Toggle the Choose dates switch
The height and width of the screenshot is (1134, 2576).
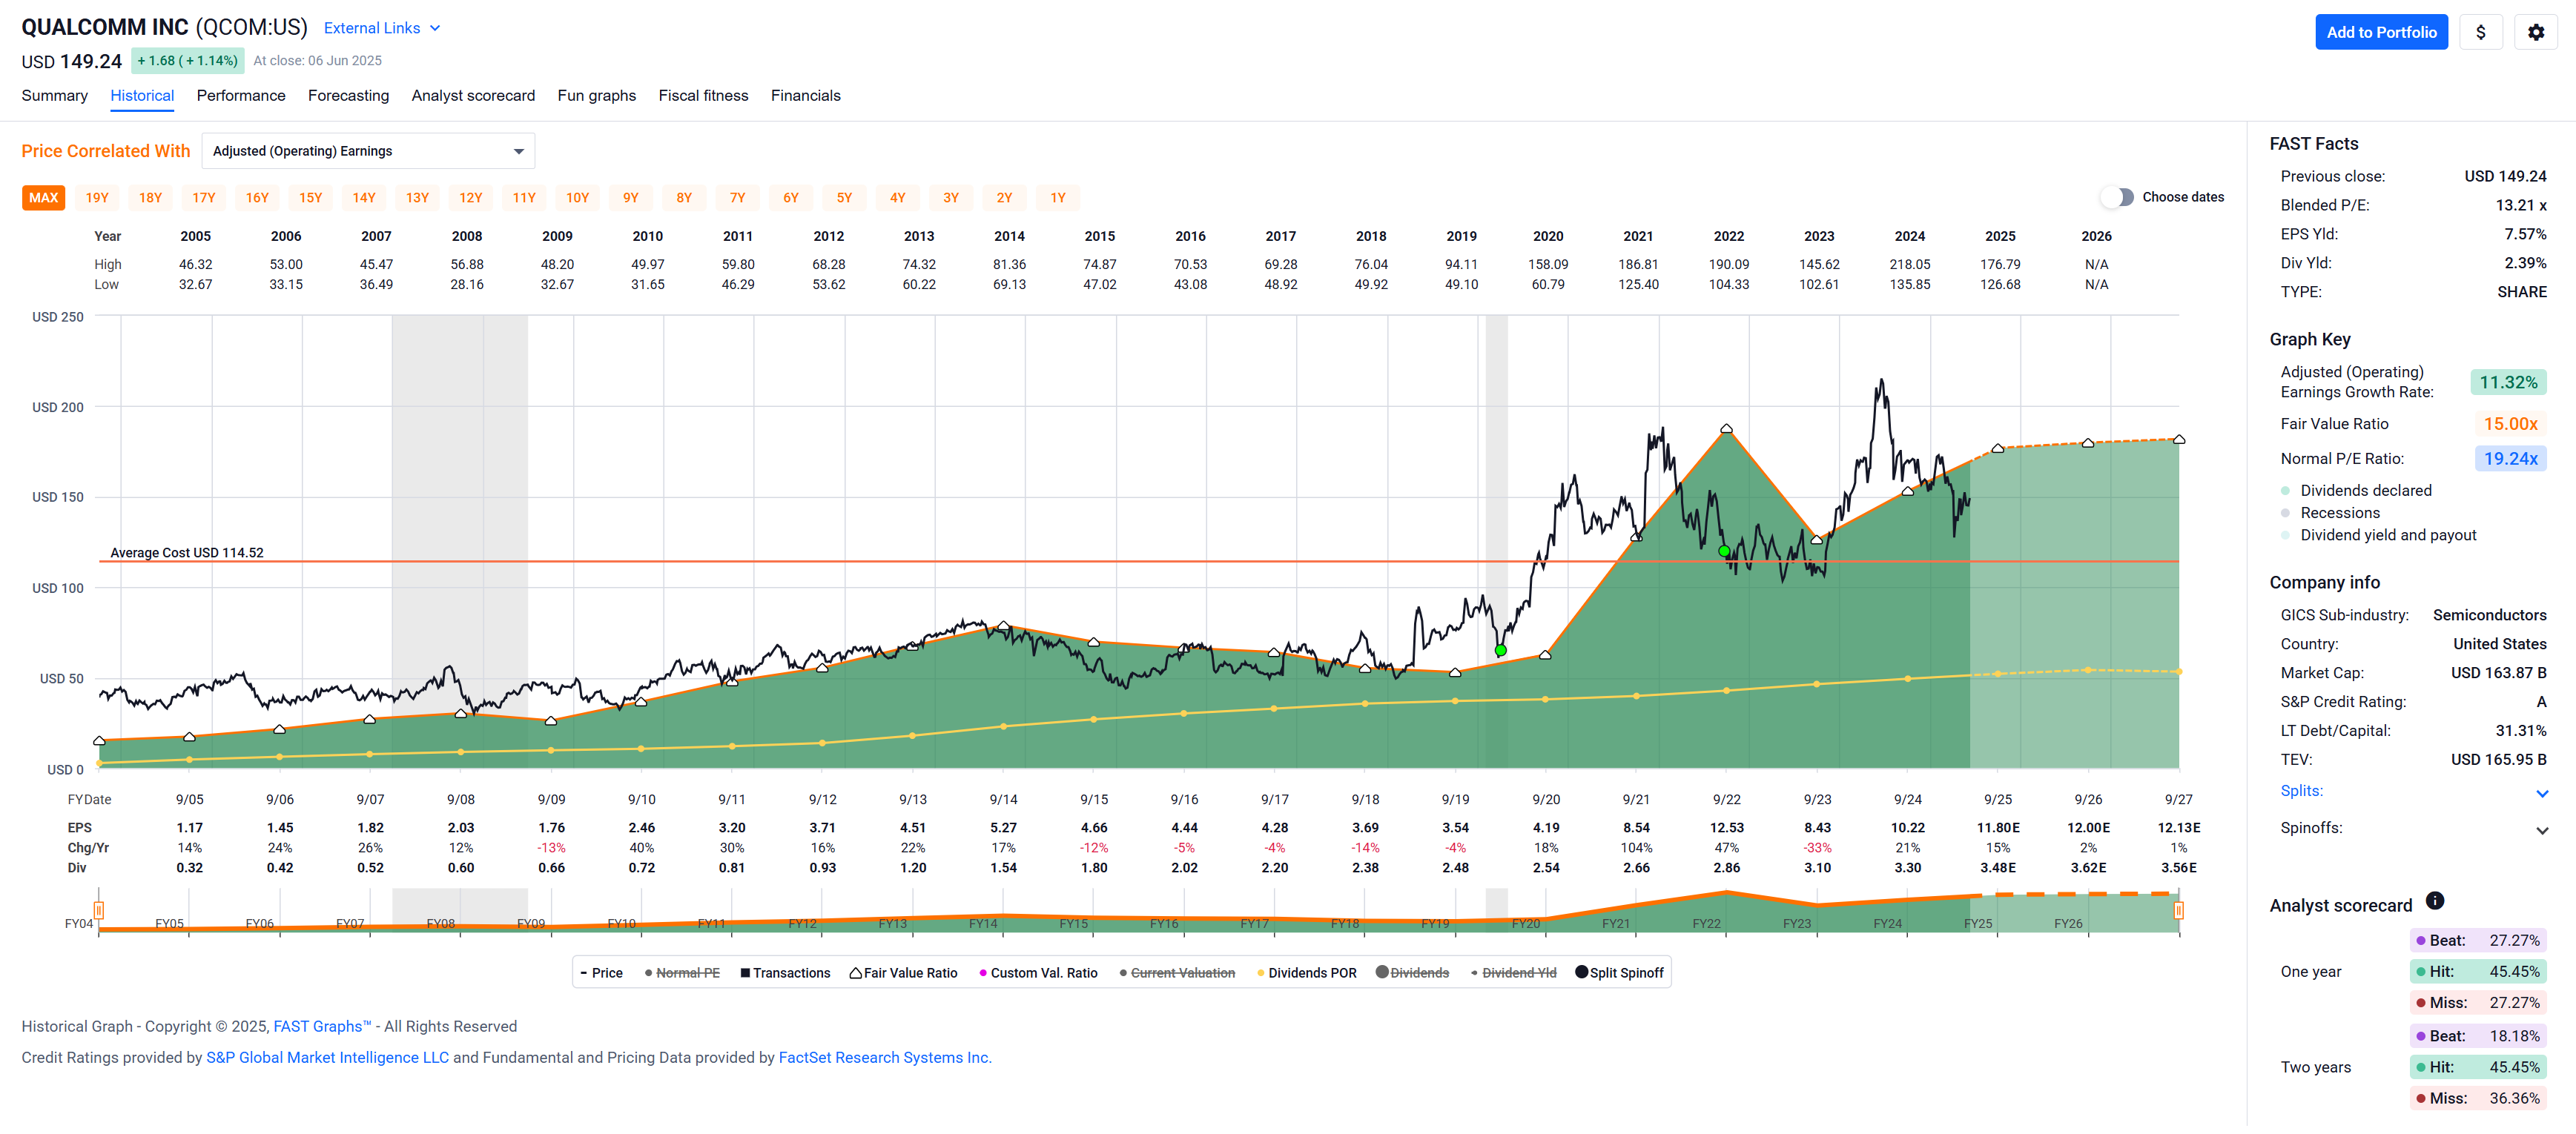pos(2117,197)
